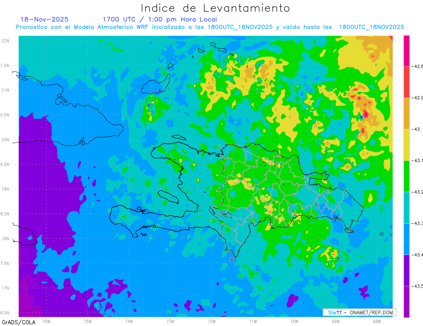This screenshot has width=423, height=326.
Task: Click the "1.5N" latitude label
Action: click(x=5, y=65)
